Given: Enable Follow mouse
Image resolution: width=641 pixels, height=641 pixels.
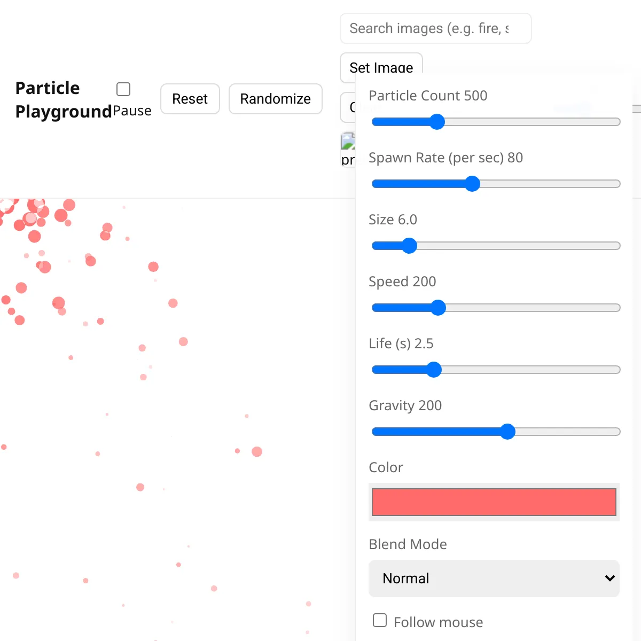Looking at the screenshot, I should coord(379,620).
